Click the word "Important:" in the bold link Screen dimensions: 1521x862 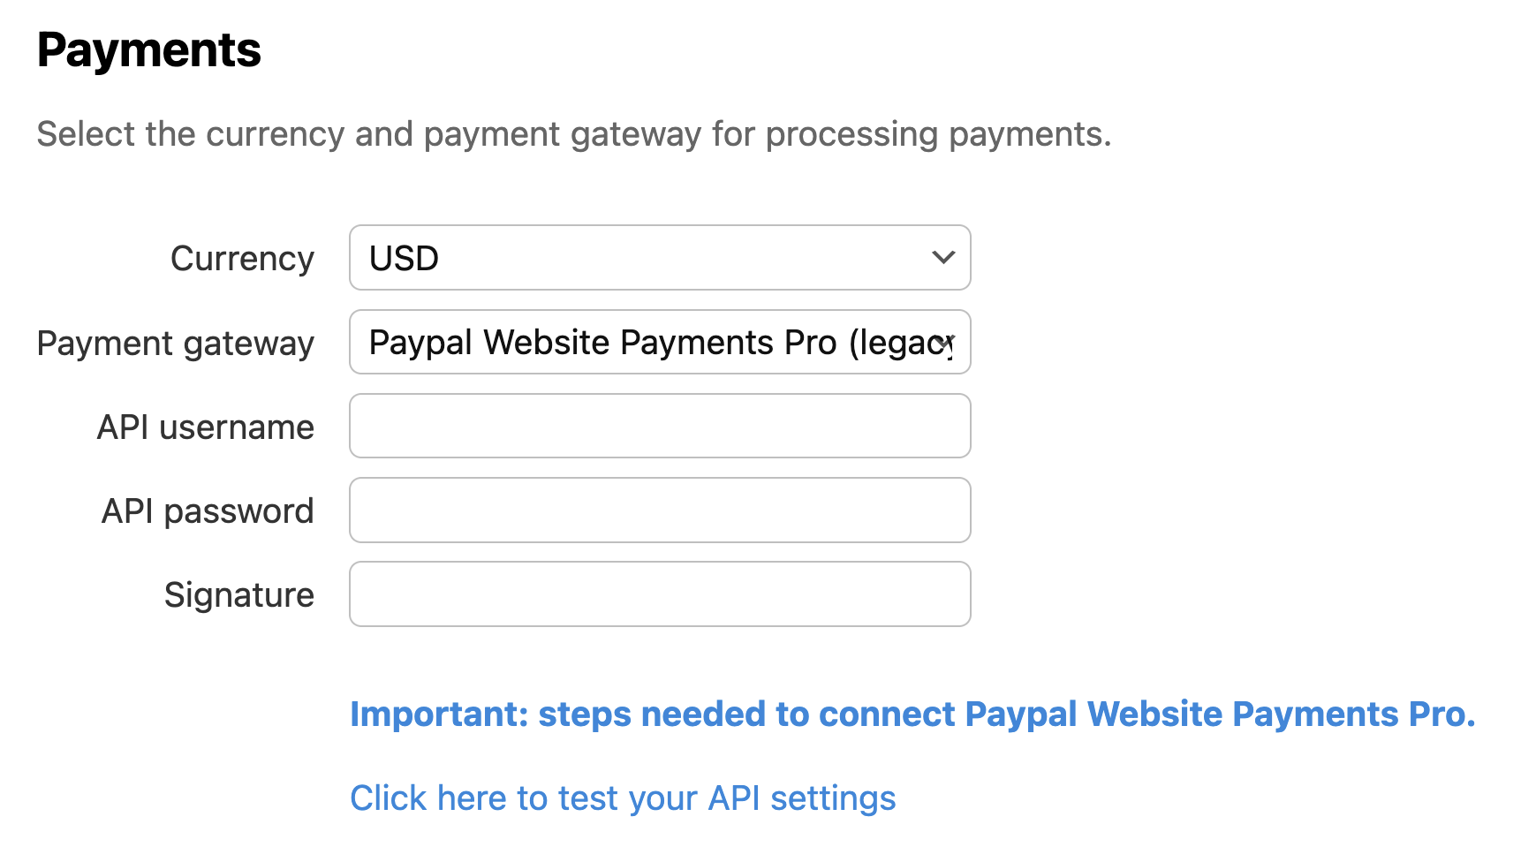[438, 714]
